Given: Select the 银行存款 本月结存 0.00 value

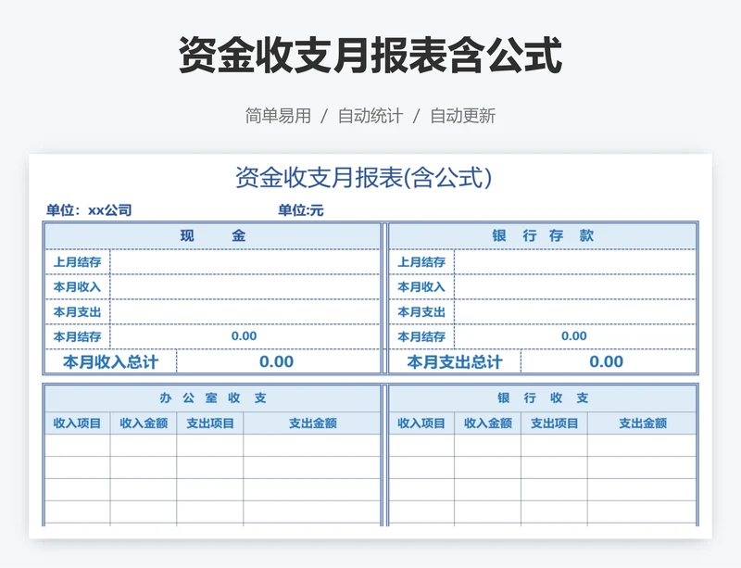Looking at the screenshot, I should (574, 336).
